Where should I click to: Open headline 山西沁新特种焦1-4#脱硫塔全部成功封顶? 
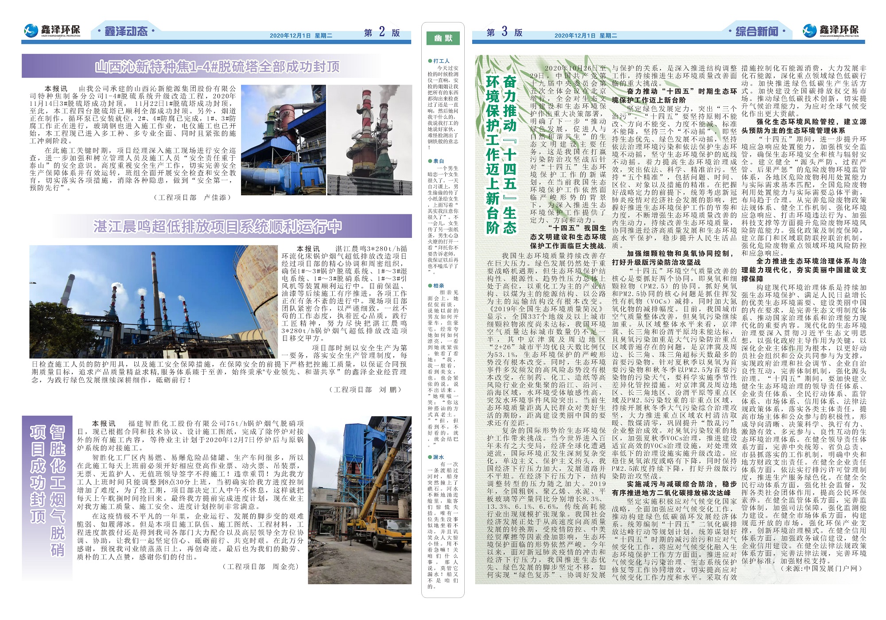(x=217, y=66)
